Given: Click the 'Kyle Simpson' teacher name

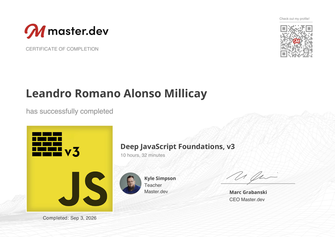Looking at the screenshot, I should pyautogui.click(x=160, y=178).
